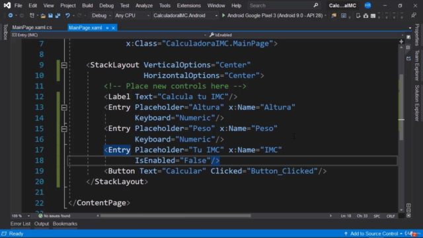Close the MainPage.xaml tab
423x238 pixels.
point(113,28)
